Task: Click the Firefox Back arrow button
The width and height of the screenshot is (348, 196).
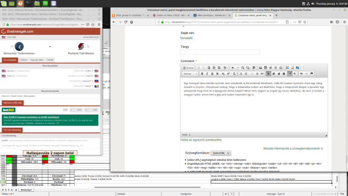Action: (x=114, y=22)
